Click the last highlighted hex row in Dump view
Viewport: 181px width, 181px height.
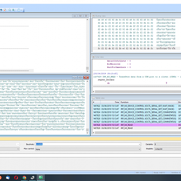pyautogui.click(x=137, y=48)
